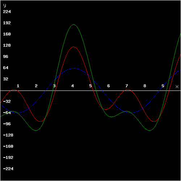This screenshot has height=181, width=181.
Task: Click the green curve's highest peak
Action: 73,25
